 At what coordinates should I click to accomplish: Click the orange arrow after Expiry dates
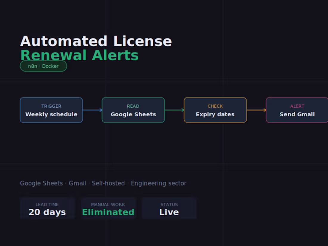click(x=256, y=110)
